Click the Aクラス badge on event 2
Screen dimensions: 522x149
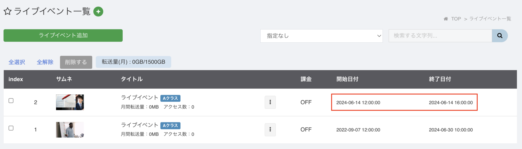click(170, 98)
